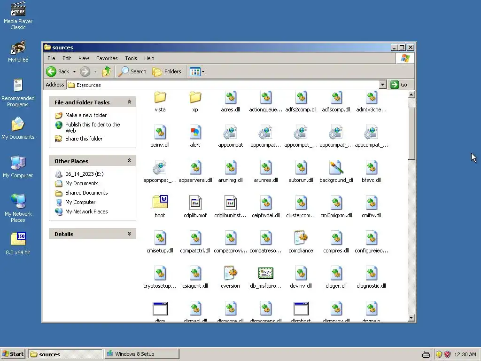Open the Tools menu
The height and width of the screenshot is (361, 481).
tap(131, 58)
